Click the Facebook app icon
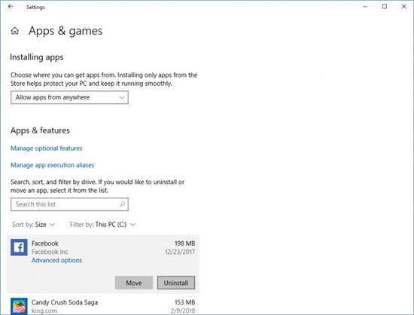Screen dimensions: 414x315 (19, 247)
